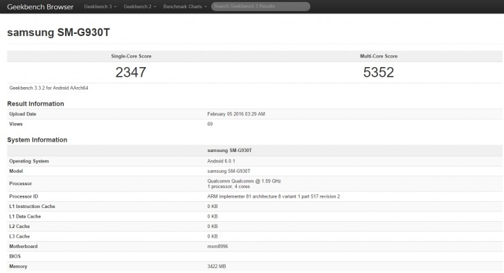504x273 pixels.
Task: Select the Single-Core Score value 2347
Action: click(131, 72)
